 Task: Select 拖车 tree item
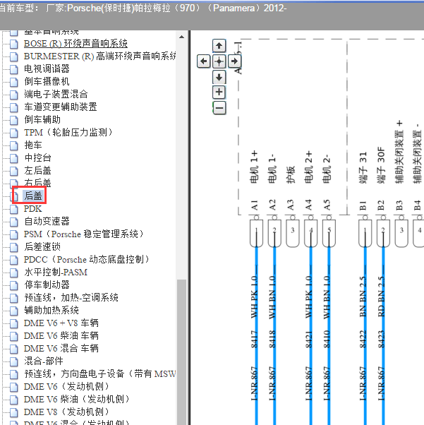point(33,145)
